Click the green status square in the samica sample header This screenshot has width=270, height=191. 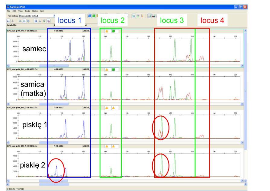113,70
